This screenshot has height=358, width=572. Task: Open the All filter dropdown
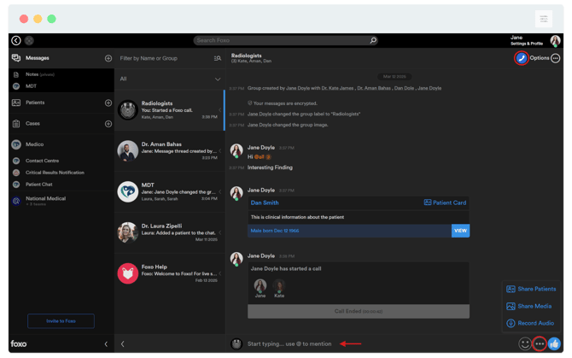(x=170, y=79)
